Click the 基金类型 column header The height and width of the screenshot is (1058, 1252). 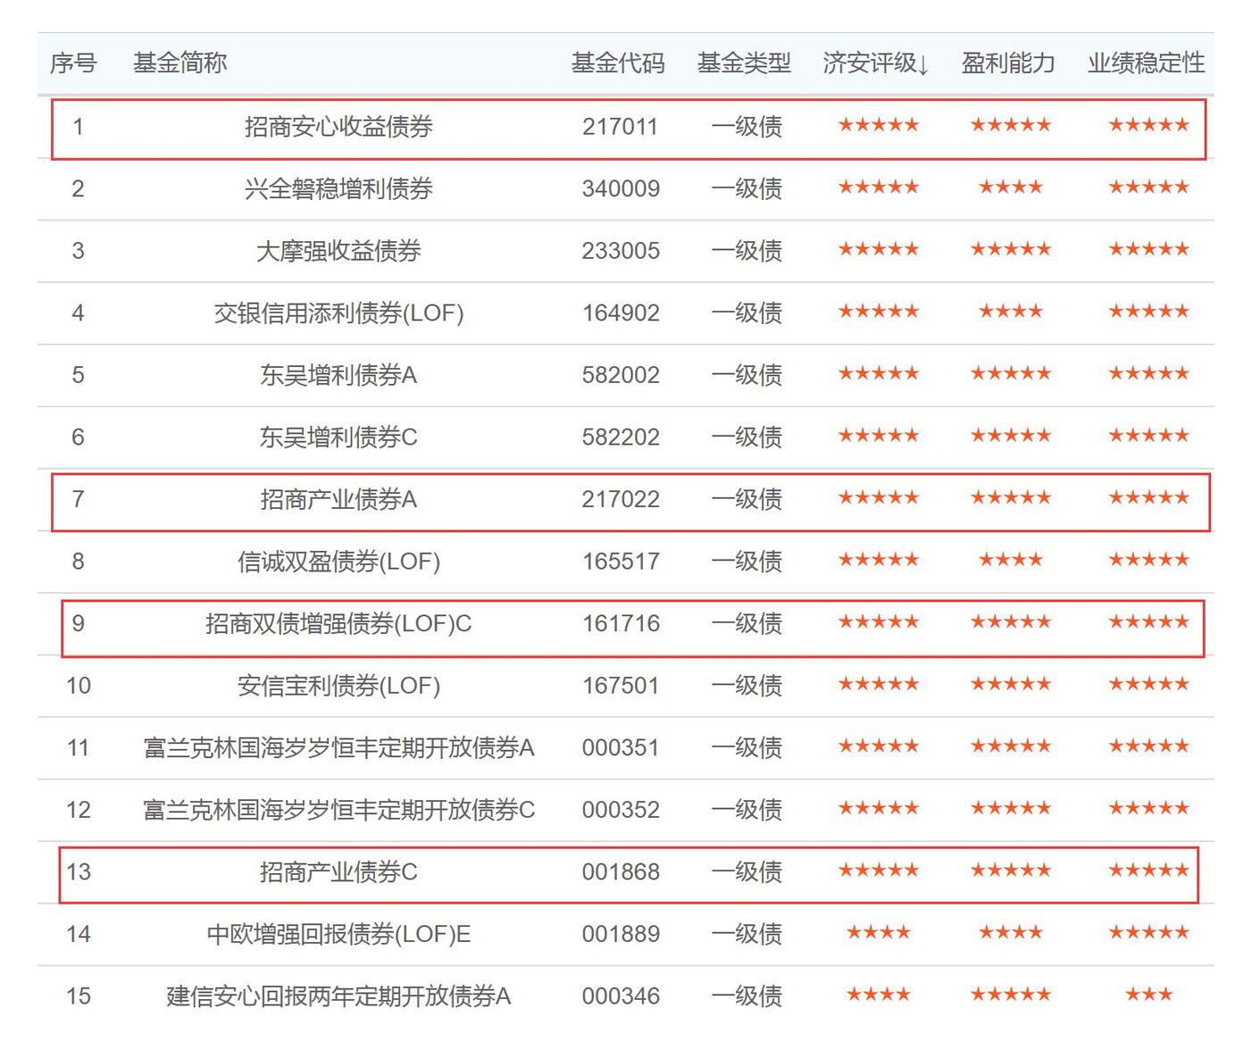[744, 63]
